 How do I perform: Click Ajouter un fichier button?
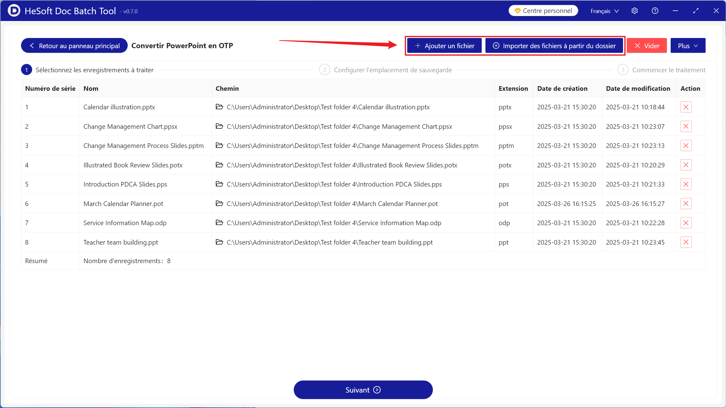[444, 46]
